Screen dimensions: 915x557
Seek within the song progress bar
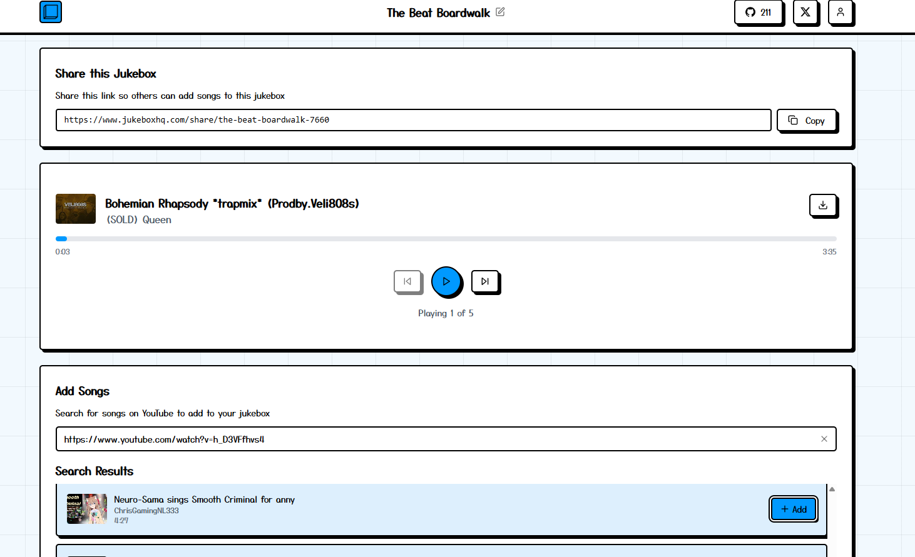[446, 239]
